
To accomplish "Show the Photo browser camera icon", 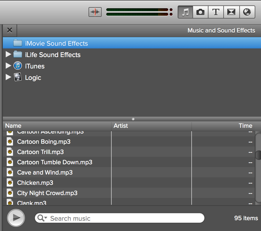I will pos(200,12).
